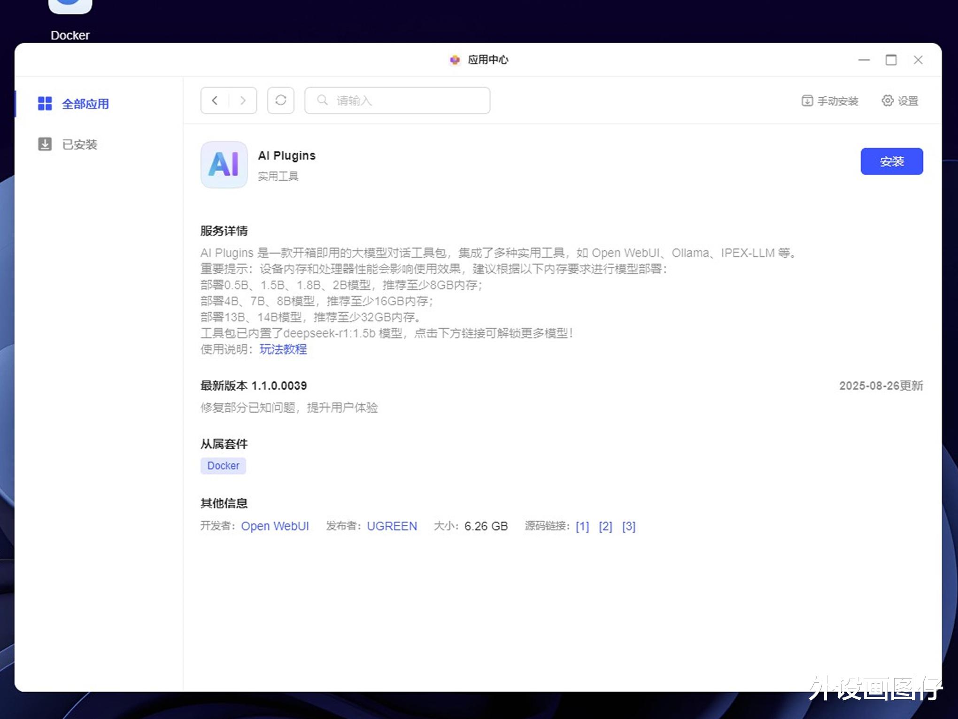Click the manual install (手动安装) icon
958x719 pixels.
(807, 101)
